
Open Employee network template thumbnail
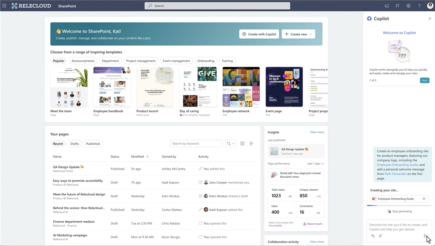pyautogui.click(x=241, y=87)
